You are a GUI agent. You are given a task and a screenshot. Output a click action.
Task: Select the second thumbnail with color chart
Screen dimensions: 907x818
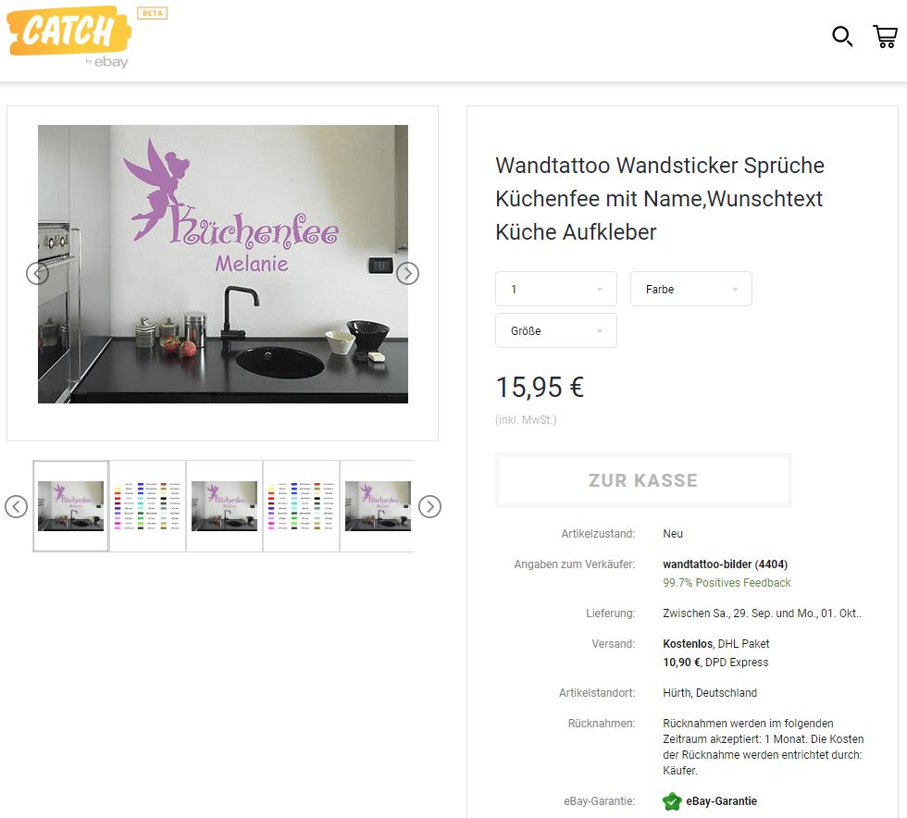pyautogui.click(x=147, y=506)
